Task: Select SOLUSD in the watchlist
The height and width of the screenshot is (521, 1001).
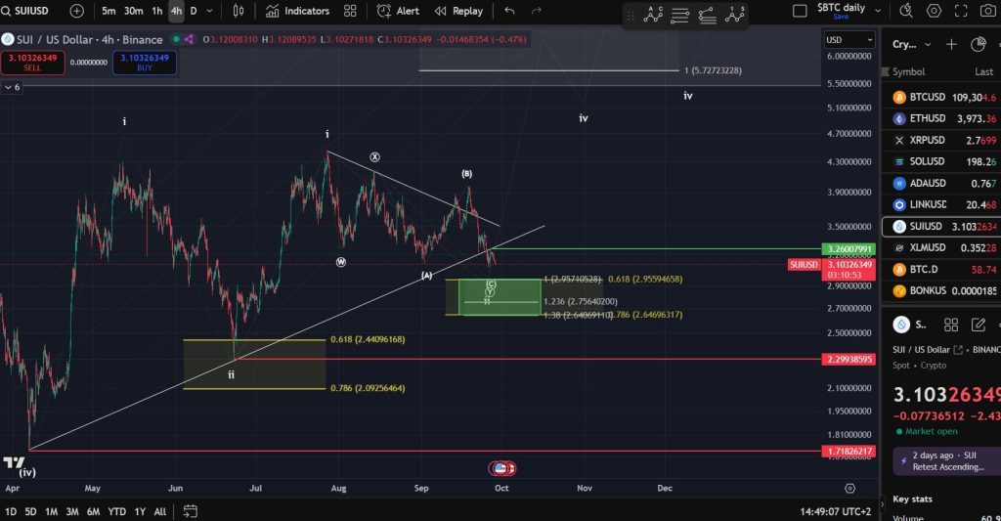Action: [x=941, y=161]
